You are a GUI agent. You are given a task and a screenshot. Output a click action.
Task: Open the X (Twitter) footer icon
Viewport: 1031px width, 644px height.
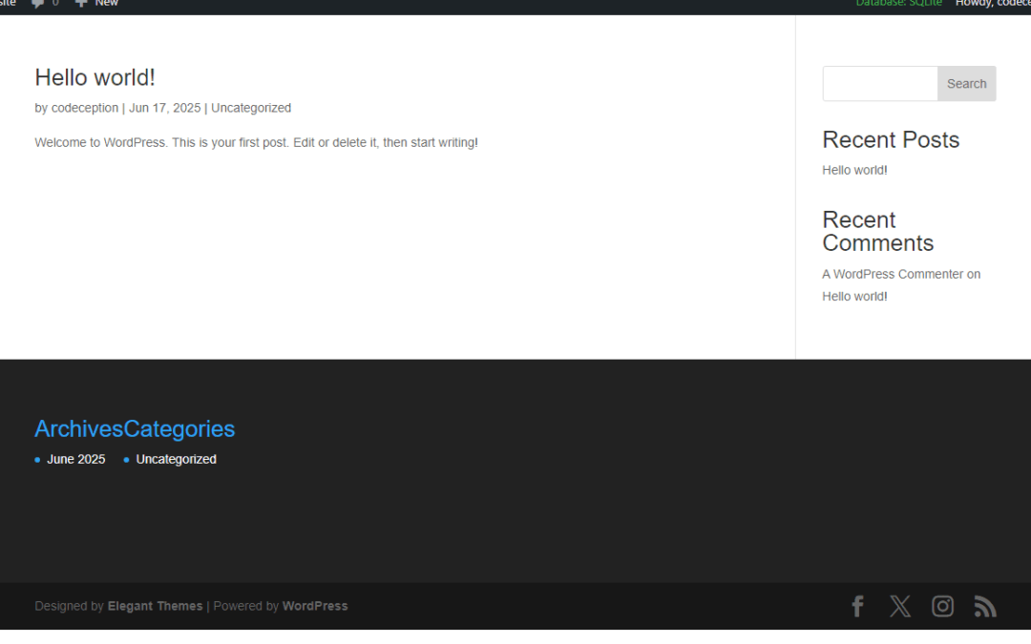coord(900,606)
